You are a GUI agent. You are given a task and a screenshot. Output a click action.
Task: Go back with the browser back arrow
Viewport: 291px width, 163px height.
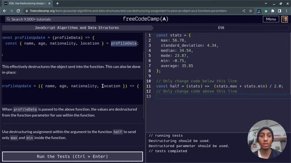(x=5, y=11)
